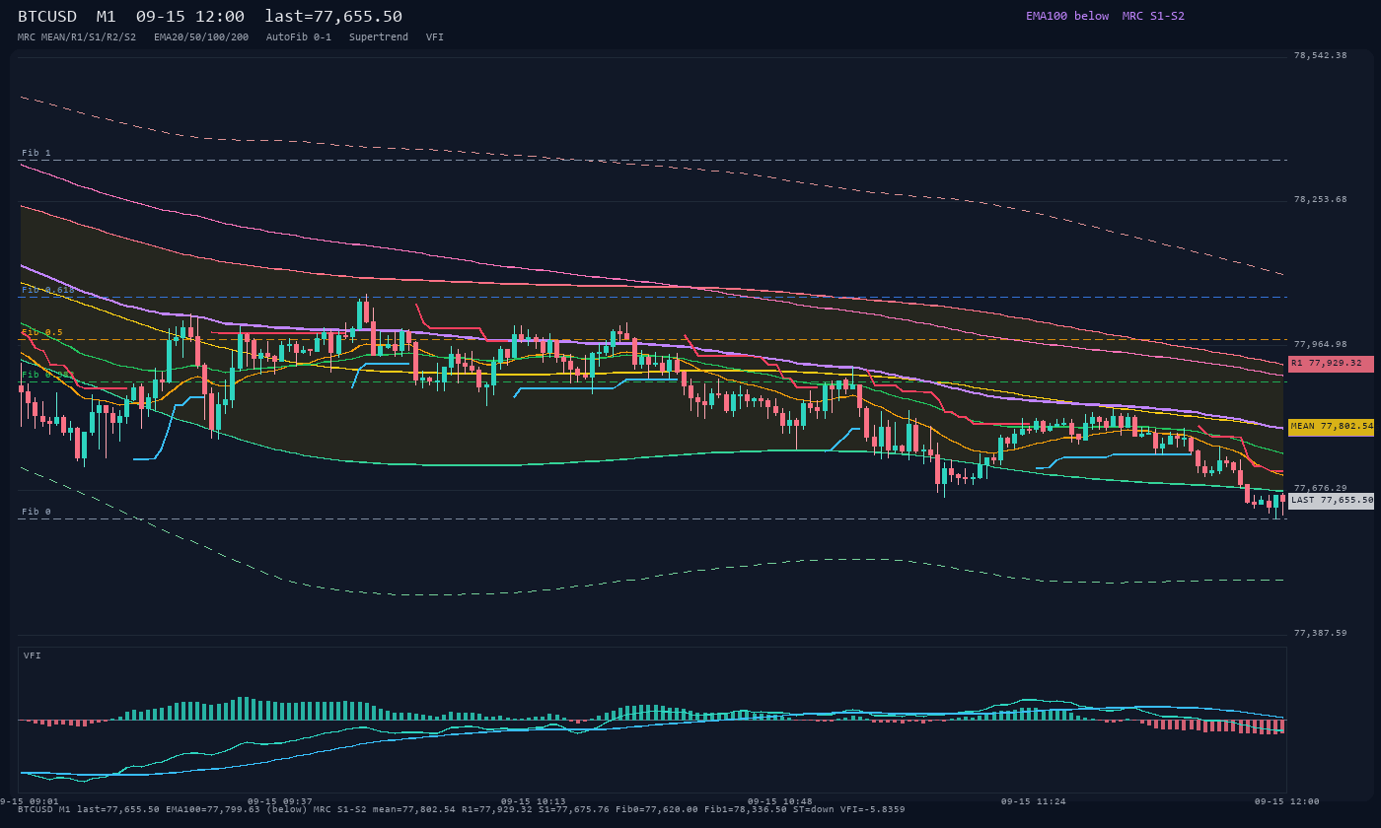
Task: Click the 09-15 11:24 time axis label
Action: (x=1034, y=801)
